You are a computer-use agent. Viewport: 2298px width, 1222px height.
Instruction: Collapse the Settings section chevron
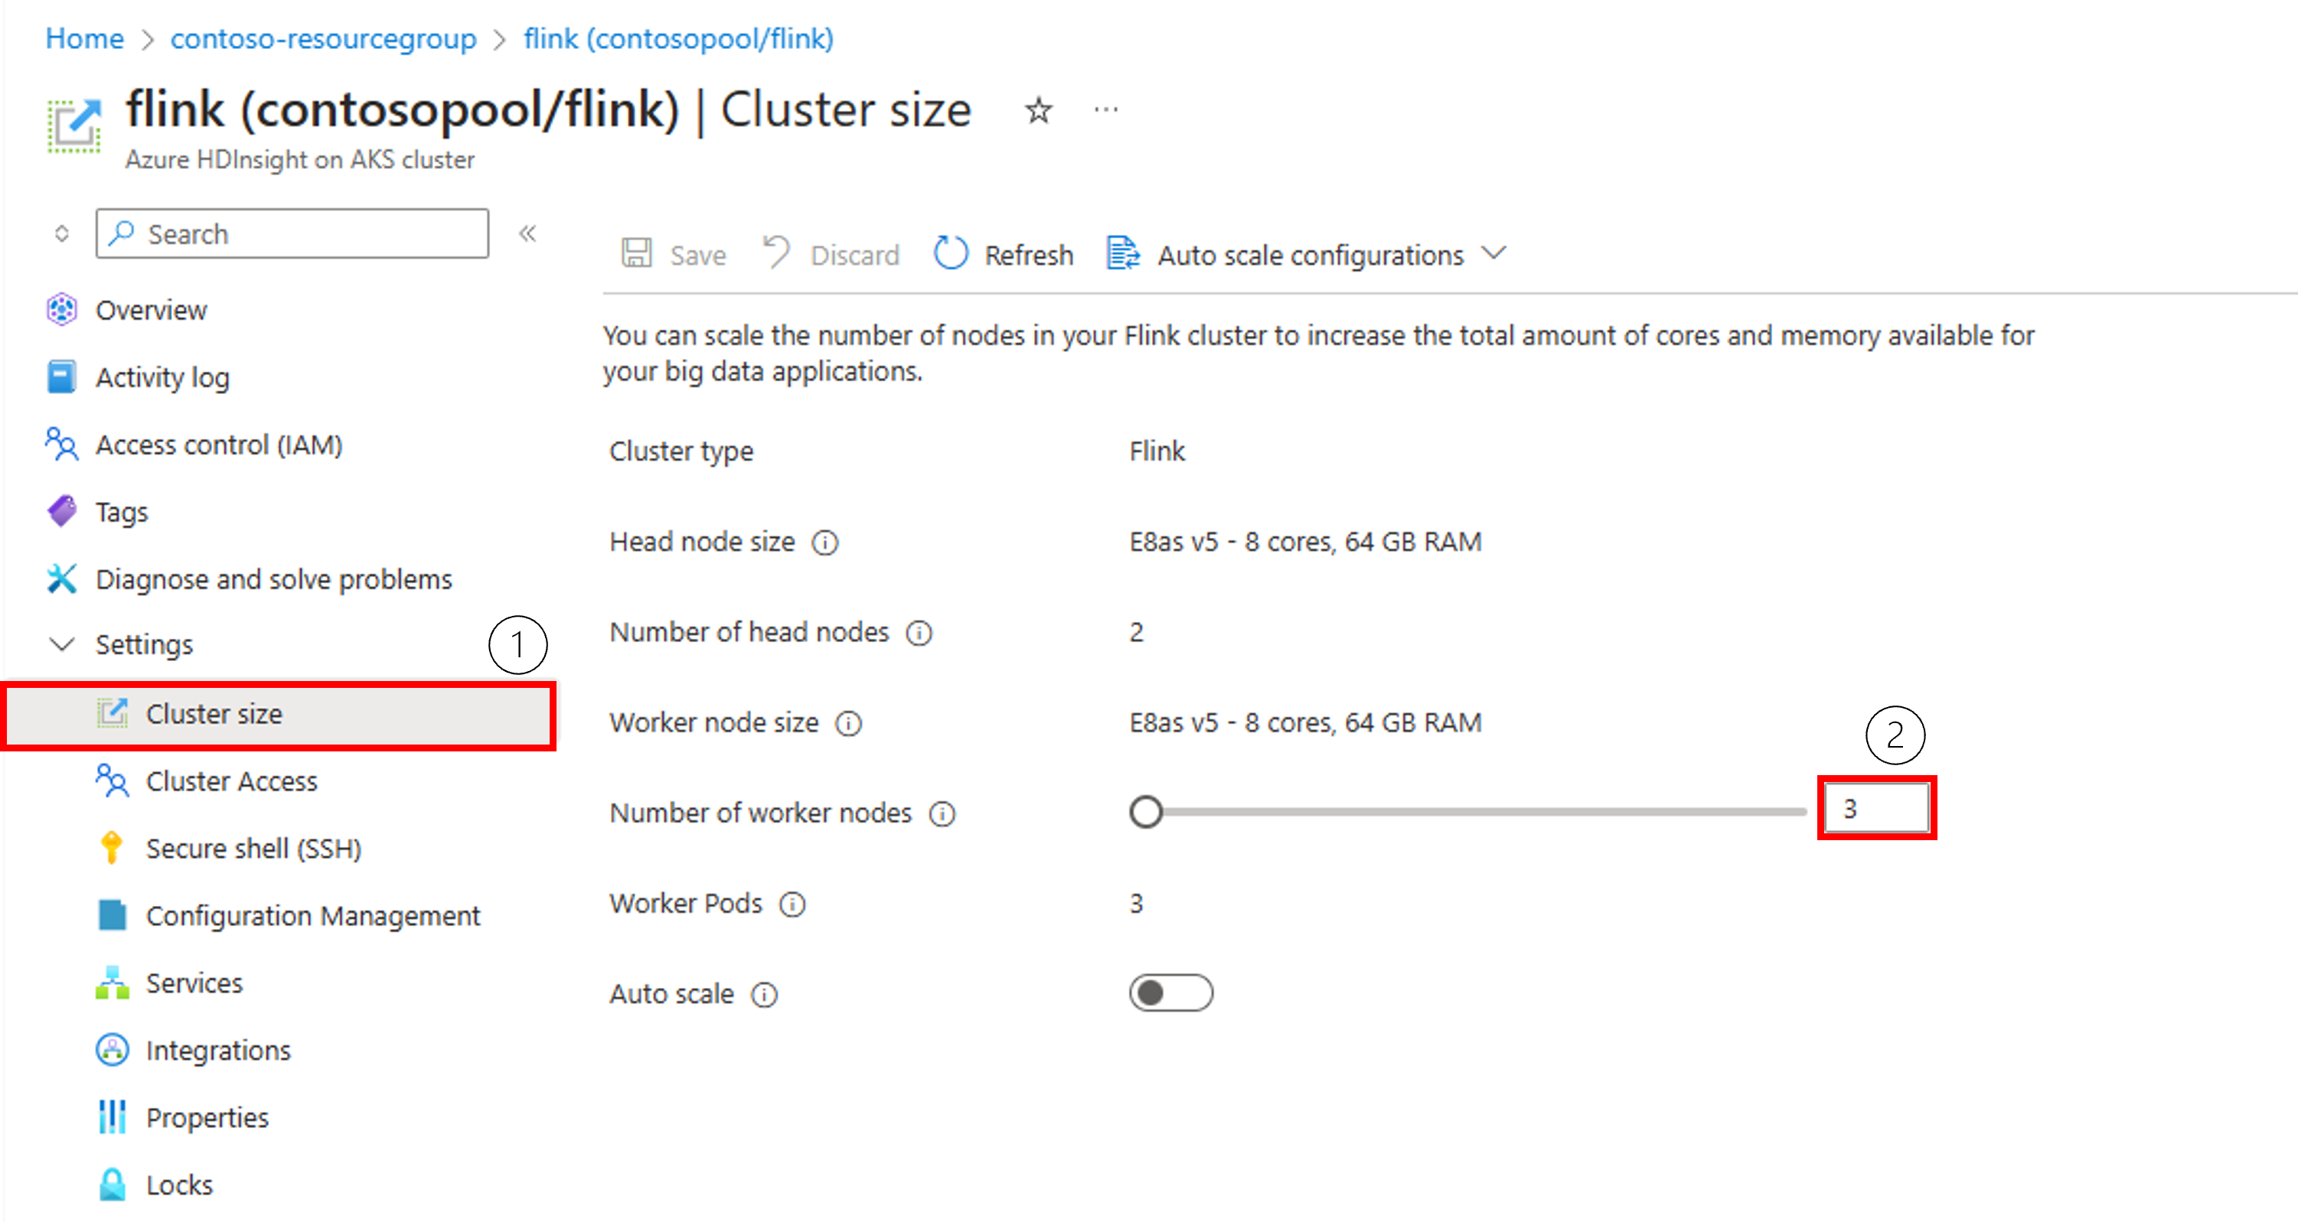point(61,644)
